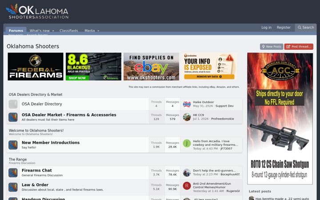Open the 8.6 Blackout AR pistols banner
Viewport: 320px width, 200px height.
click(93, 67)
